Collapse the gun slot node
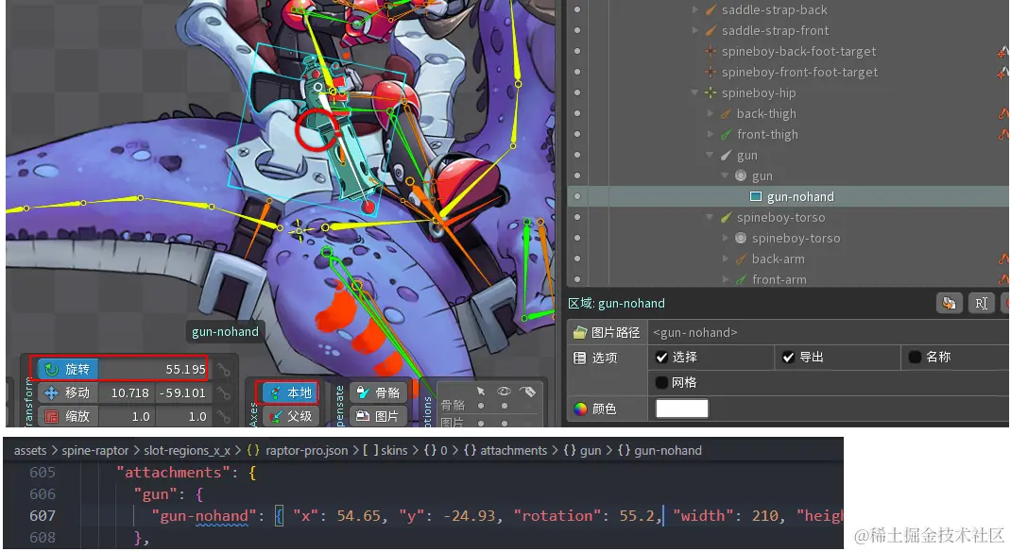This screenshot has height=551, width=1011. click(x=726, y=175)
